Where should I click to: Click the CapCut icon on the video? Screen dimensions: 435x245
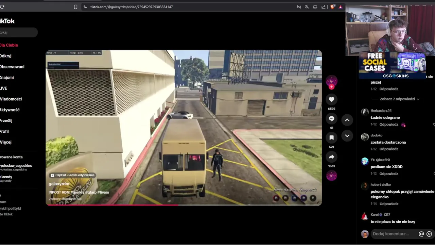coord(52,175)
